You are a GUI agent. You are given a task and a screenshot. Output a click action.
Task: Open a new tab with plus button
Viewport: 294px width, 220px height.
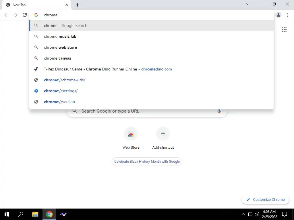click(x=78, y=5)
